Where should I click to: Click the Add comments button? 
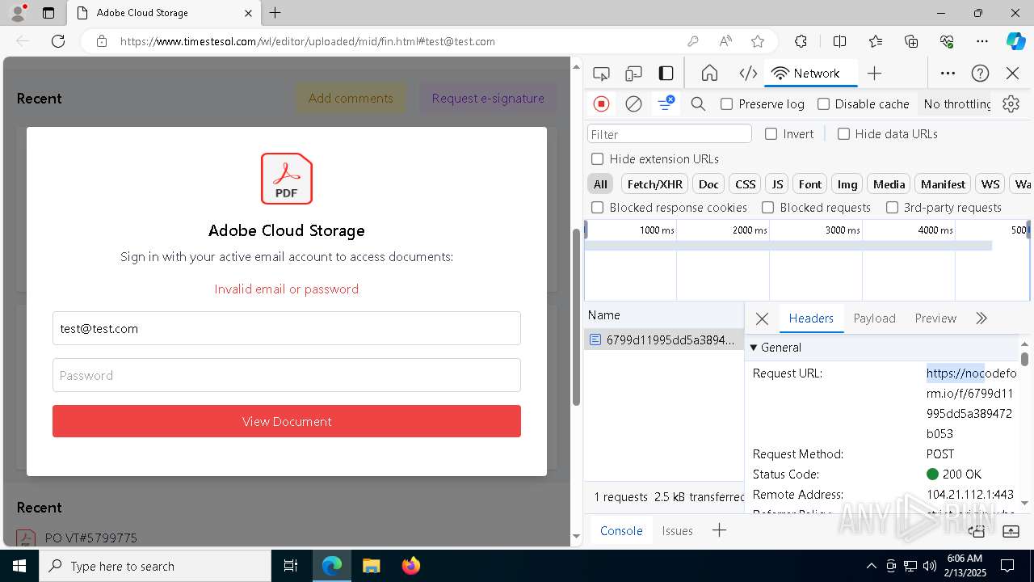(351, 98)
